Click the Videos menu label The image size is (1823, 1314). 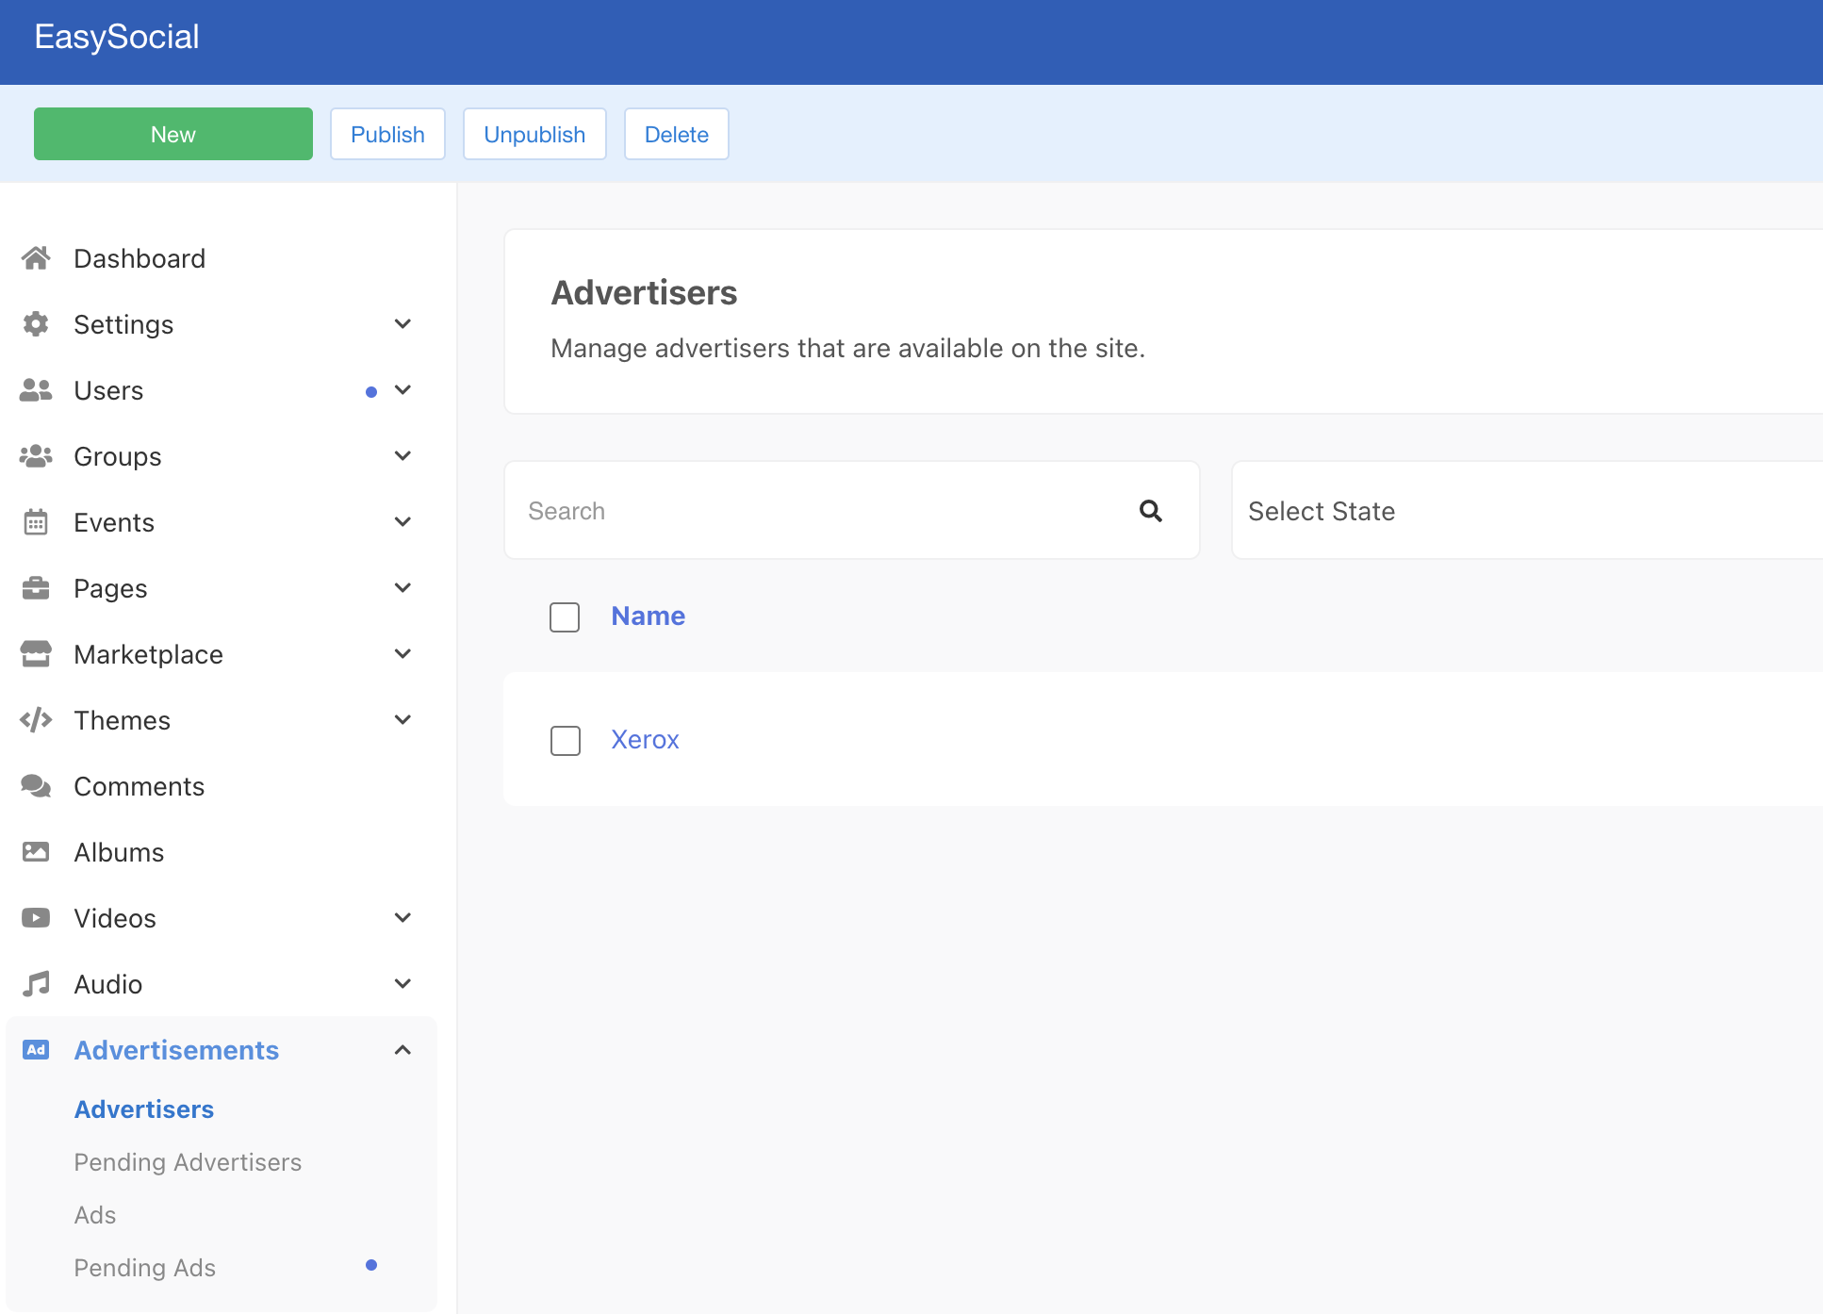coord(116,918)
